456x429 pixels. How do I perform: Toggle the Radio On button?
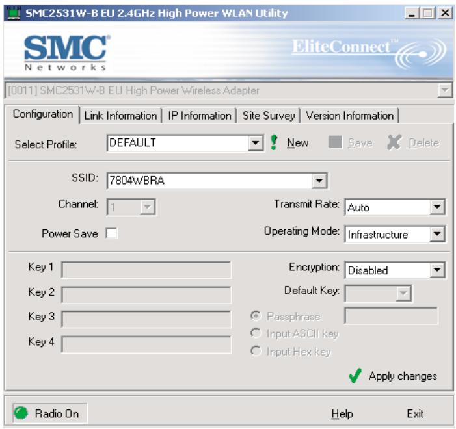49,413
